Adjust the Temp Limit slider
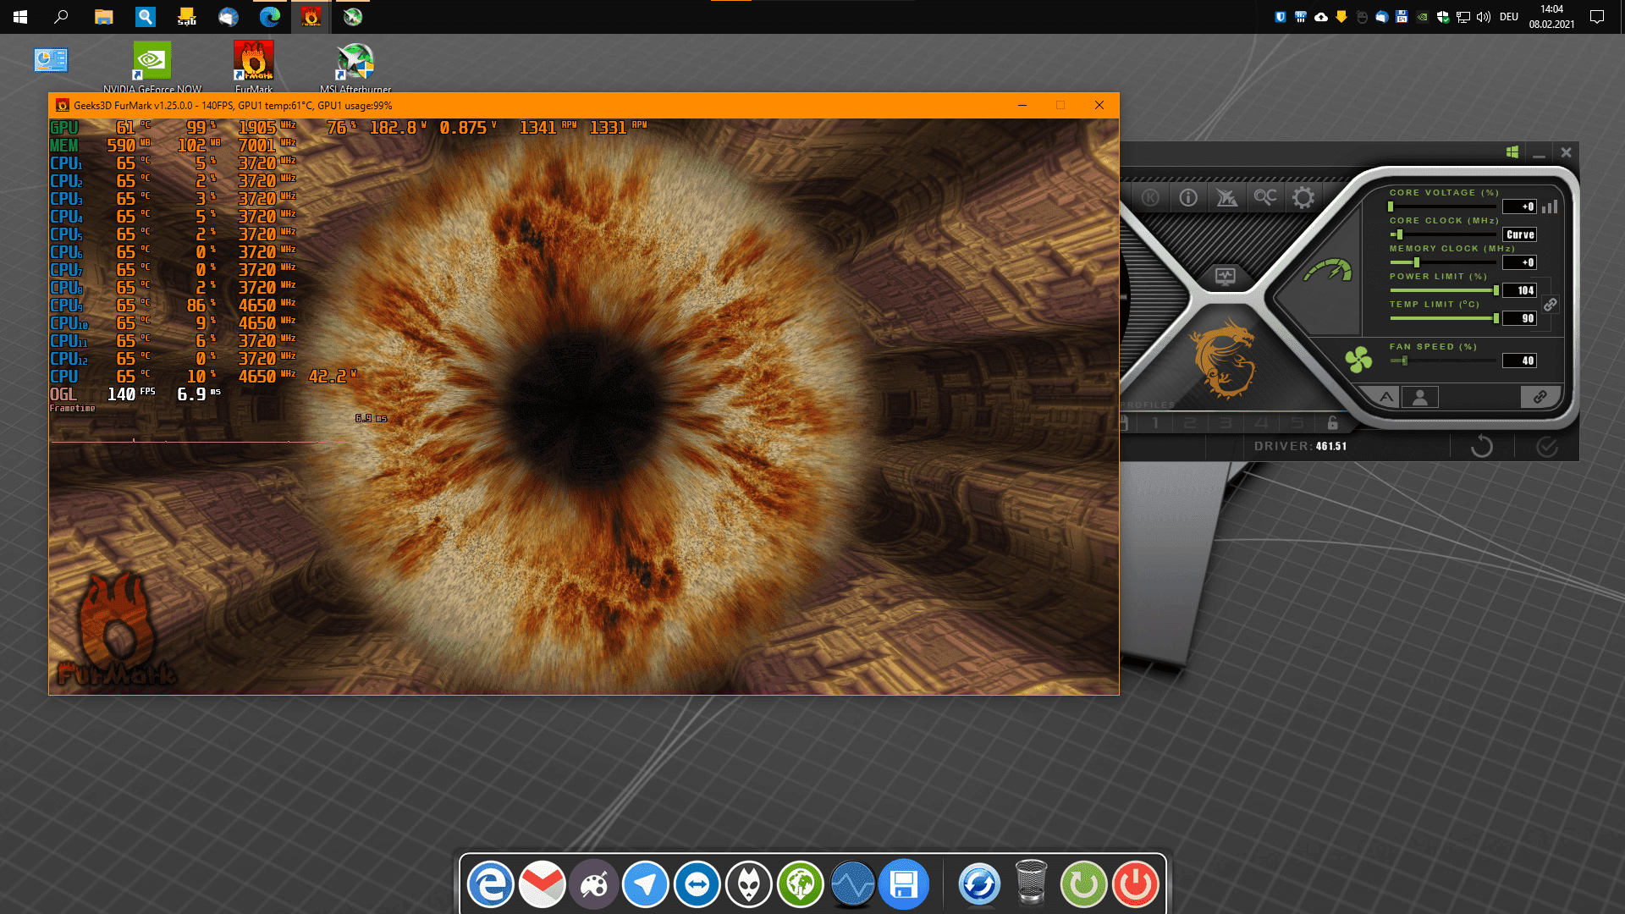 coord(1443,318)
